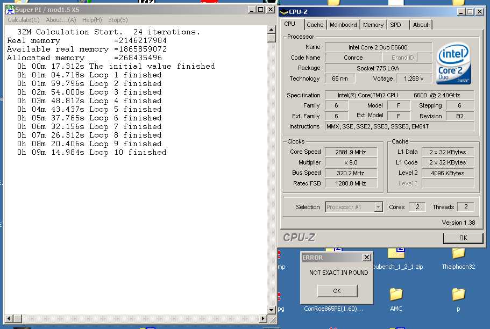Screen dimensions: 490x329
Task: Click OK in the CPU-Z window
Action: [463, 238]
